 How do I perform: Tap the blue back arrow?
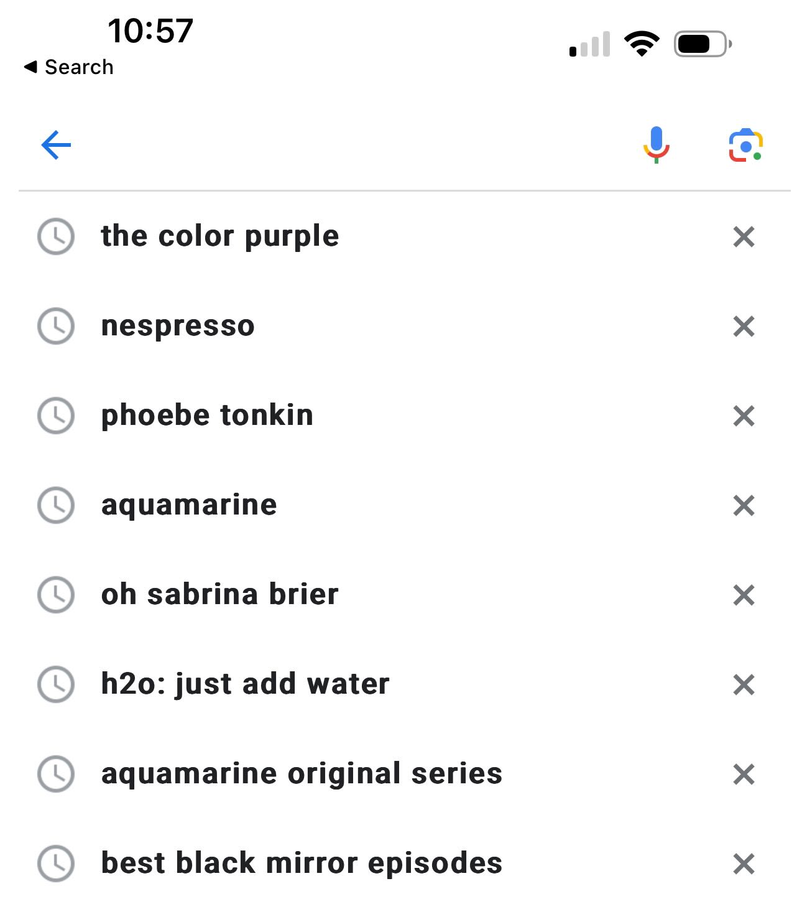[56, 145]
